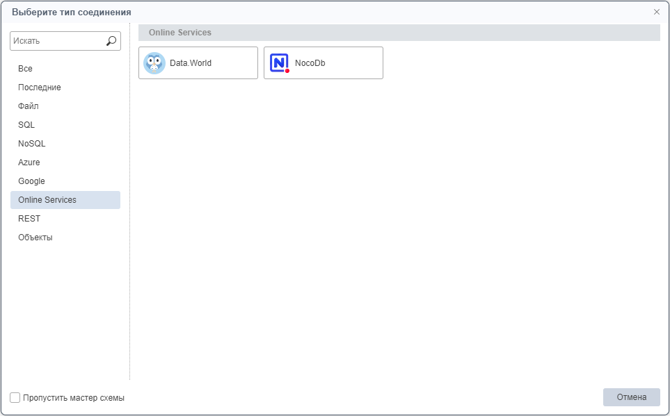Viewport: 670px width, 416px height.
Task: Click the Data.World owl icon
Action: point(154,63)
